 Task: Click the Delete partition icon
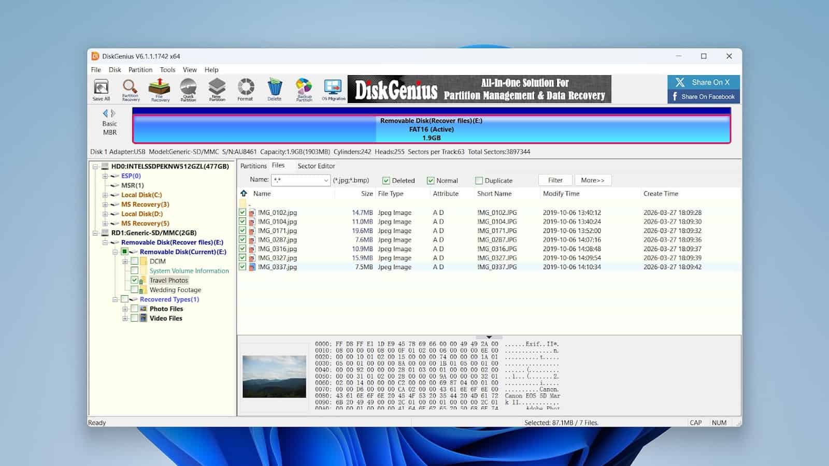tap(275, 89)
